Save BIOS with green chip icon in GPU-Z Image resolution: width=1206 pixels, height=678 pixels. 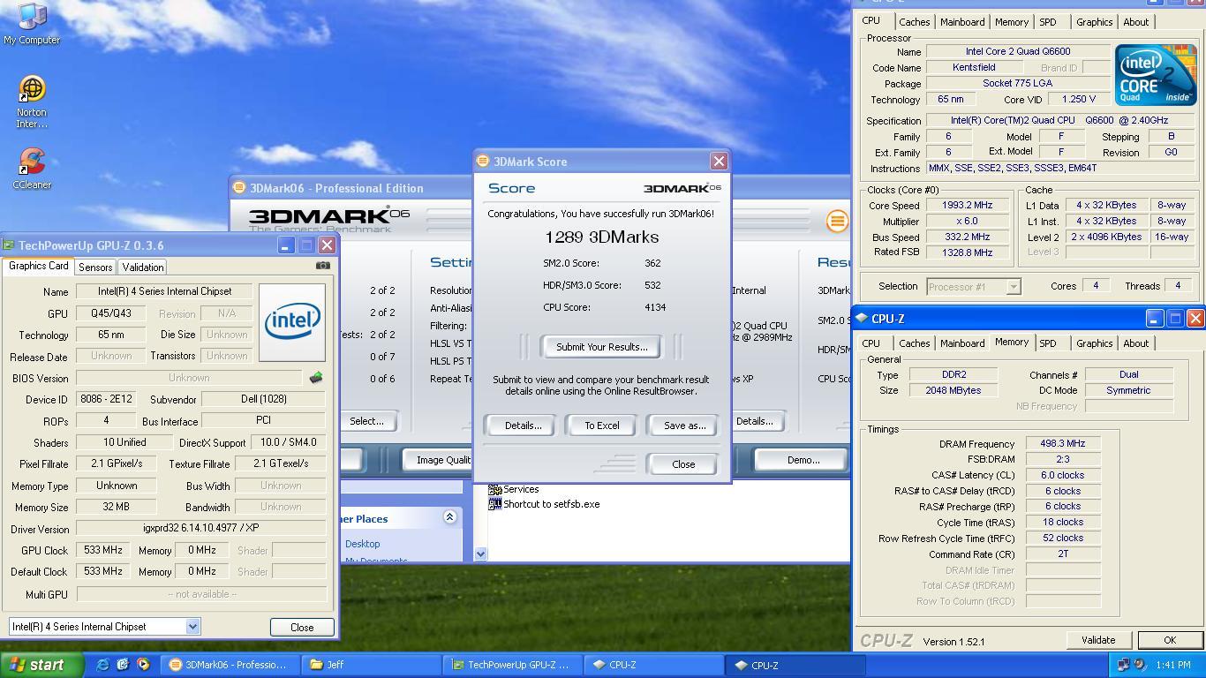316,378
